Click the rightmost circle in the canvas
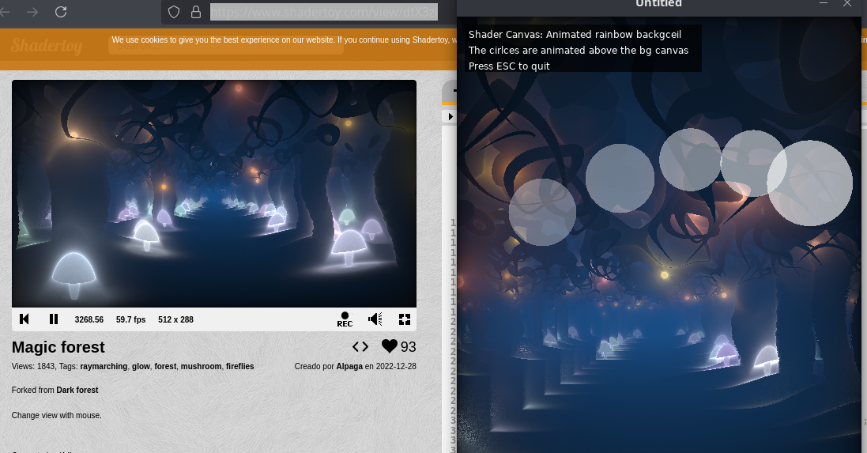The height and width of the screenshot is (453, 867). coord(809,183)
